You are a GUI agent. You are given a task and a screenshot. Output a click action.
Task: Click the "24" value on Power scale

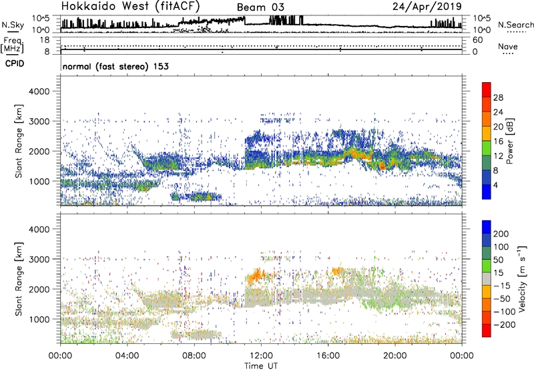coord(498,112)
